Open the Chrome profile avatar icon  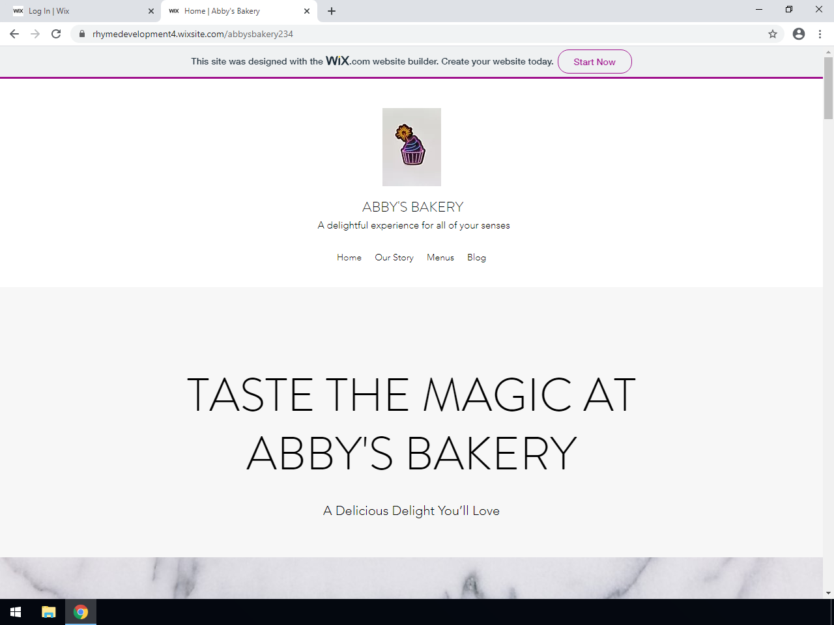(799, 34)
